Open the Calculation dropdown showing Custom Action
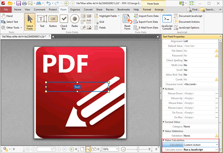Image resolution: width=223 pixels, height=153 pixels. pyautogui.click(x=217, y=145)
